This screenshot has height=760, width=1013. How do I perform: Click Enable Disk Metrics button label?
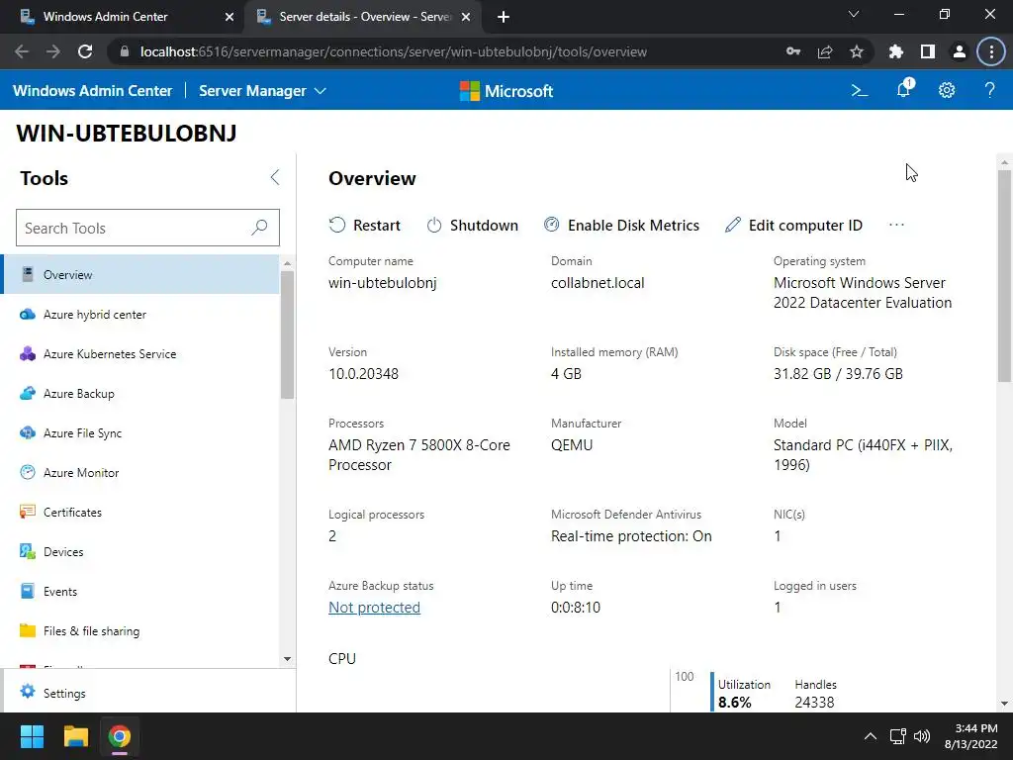coord(633,225)
